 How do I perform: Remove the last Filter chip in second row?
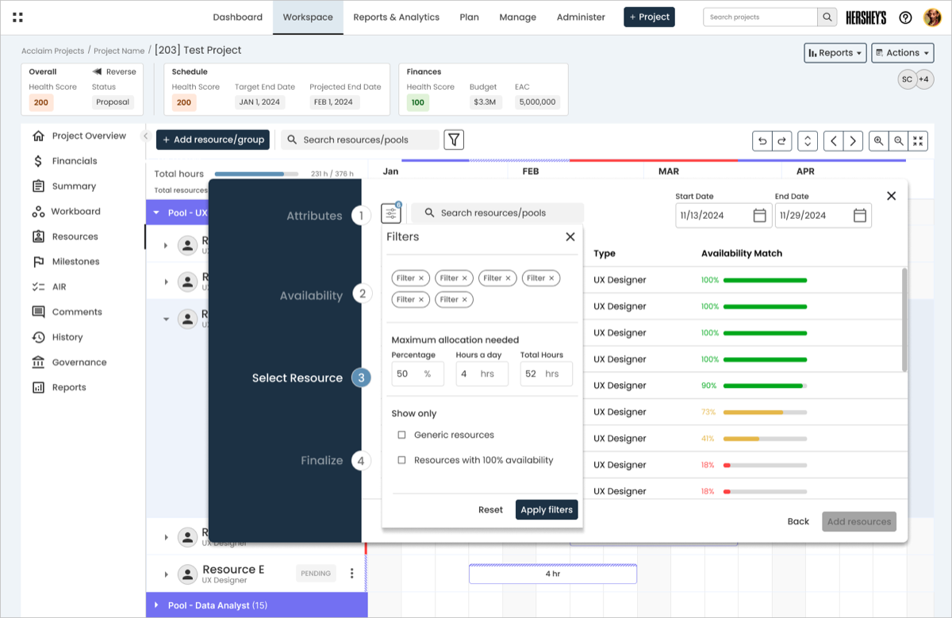465,300
